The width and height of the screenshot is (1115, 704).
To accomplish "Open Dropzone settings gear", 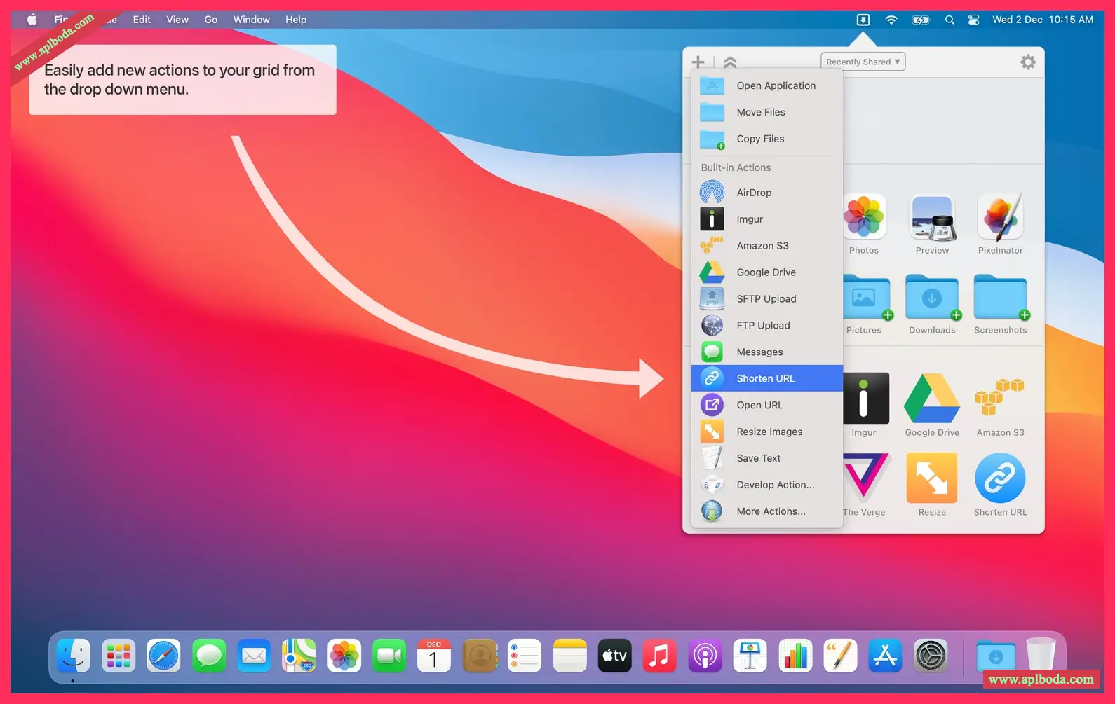I will pyautogui.click(x=1027, y=62).
